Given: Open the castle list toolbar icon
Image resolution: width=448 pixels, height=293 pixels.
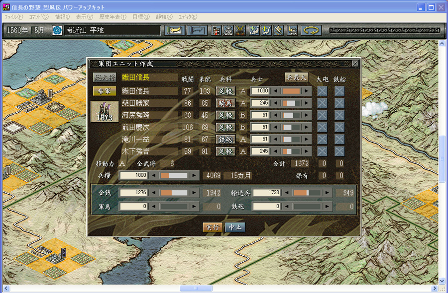Looking at the screenshot, I should coord(228,30).
